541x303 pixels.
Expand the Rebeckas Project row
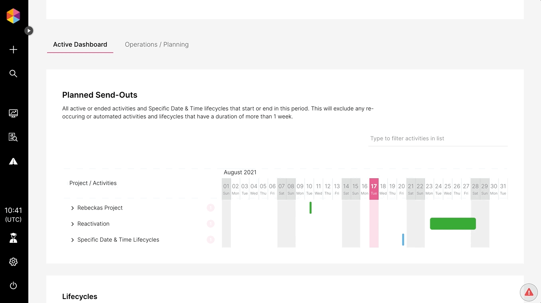click(73, 208)
